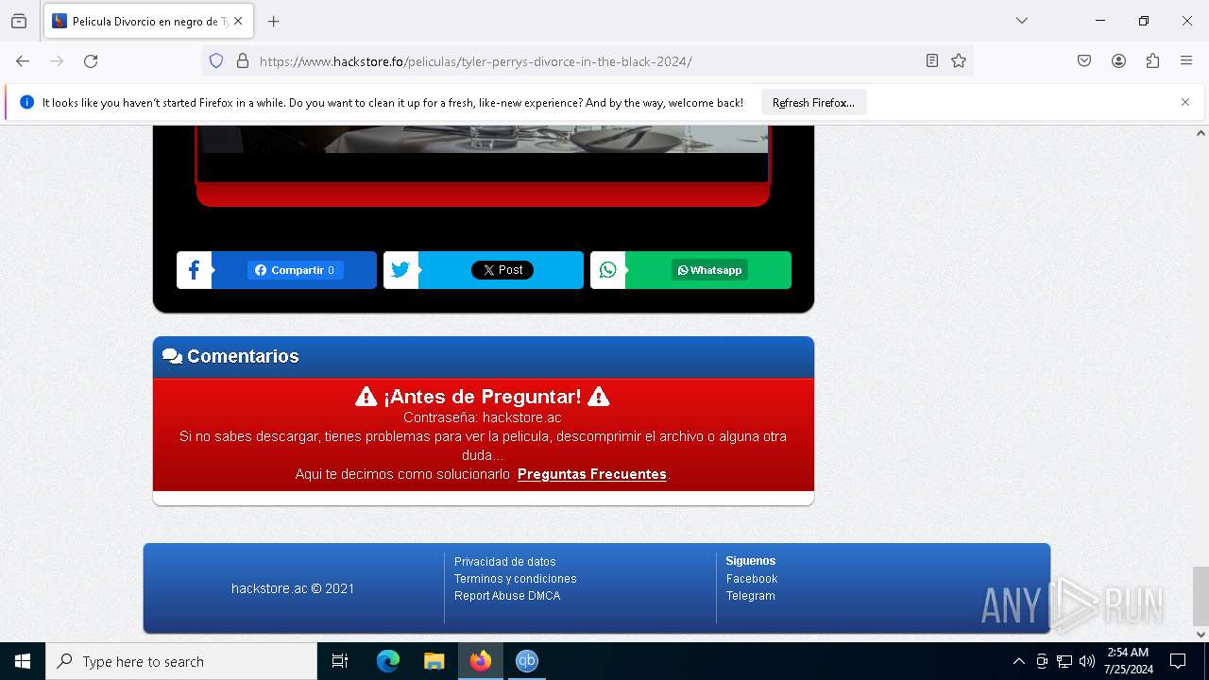
Task: Click the Refresh Firefox... button
Action: click(813, 103)
